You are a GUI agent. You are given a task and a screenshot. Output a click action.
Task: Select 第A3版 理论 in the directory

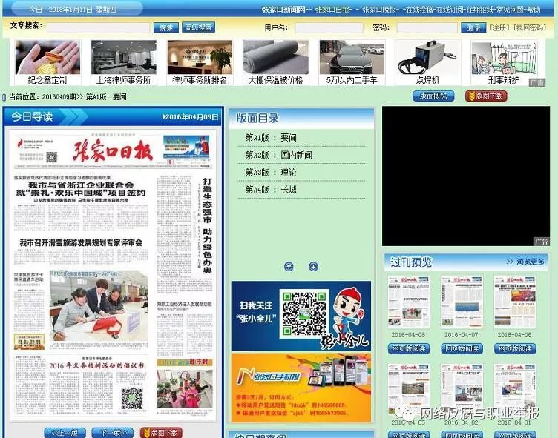pos(271,173)
